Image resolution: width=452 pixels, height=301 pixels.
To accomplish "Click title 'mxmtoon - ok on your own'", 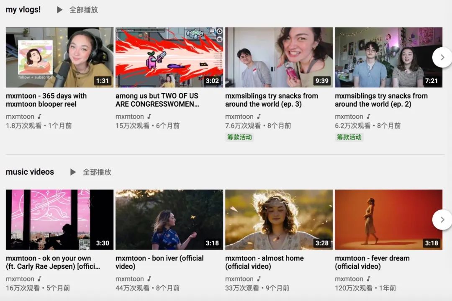I will tap(53, 262).
